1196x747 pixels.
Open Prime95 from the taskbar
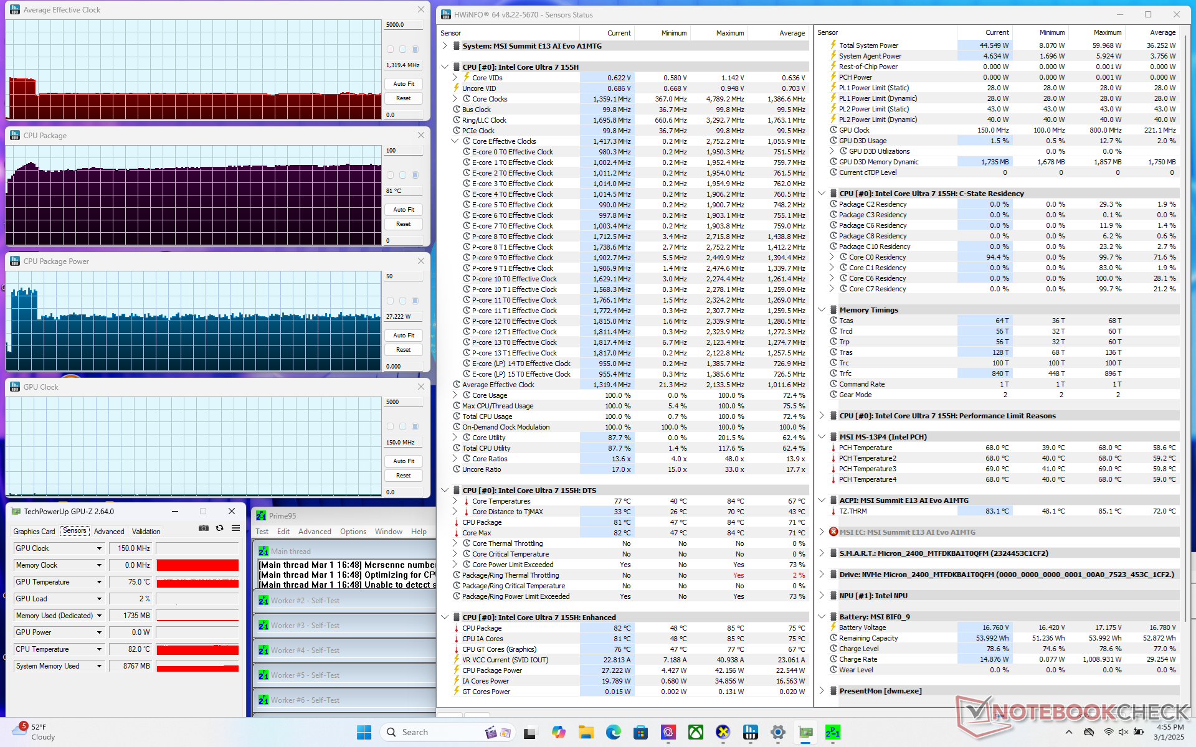point(832,732)
